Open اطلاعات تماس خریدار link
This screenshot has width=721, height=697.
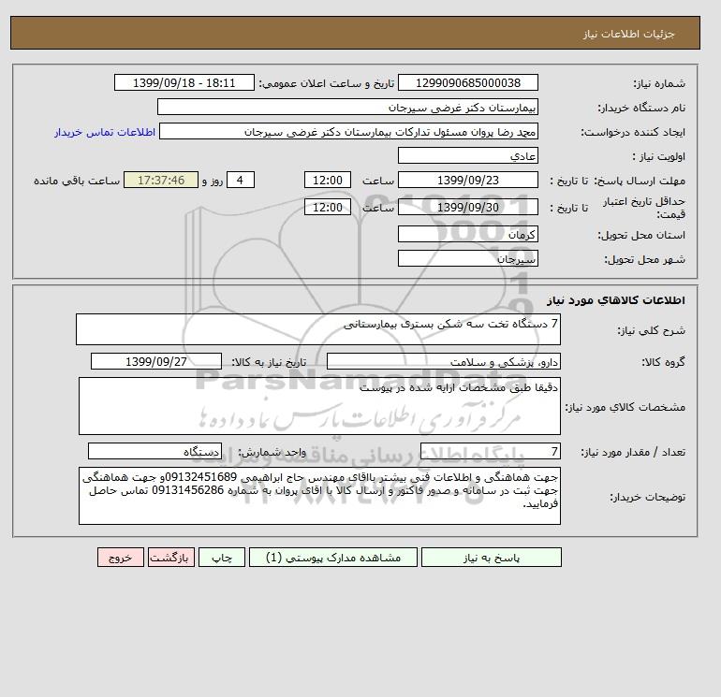[105, 132]
